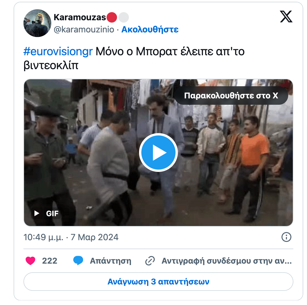This screenshot has width=307, height=305.
Task: Click Αντιγραφή συνδέσμου copy link text
Action: point(226,261)
